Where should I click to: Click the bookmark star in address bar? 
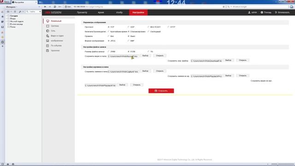(224, 6)
